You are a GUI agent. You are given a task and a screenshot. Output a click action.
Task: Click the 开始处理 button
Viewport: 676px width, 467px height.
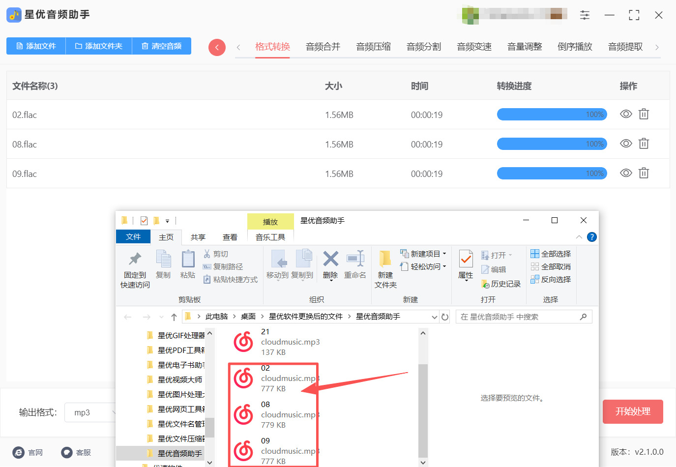pyautogui.click(x=633, y=411)
